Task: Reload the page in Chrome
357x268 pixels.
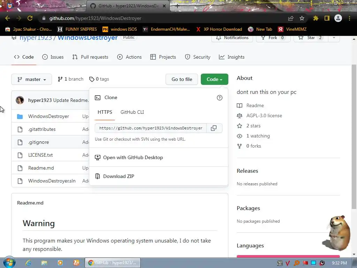Action: coord(30,18)
